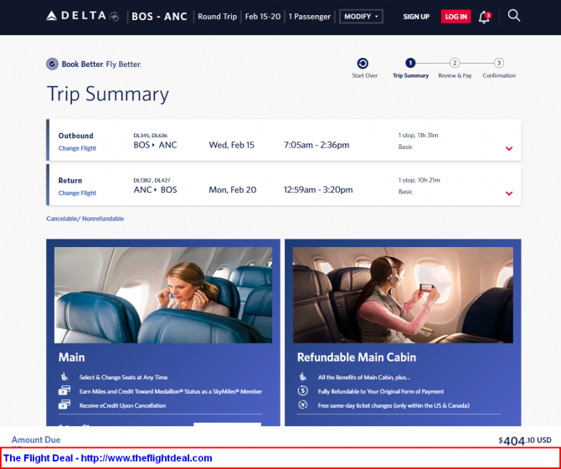The image size is (561, 469).
Task: Open the MODIFY dropdown
Action: (x=361, y=17)
